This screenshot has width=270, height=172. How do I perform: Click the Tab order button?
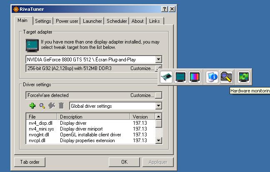pyautogui.click(x=30, y=162)
